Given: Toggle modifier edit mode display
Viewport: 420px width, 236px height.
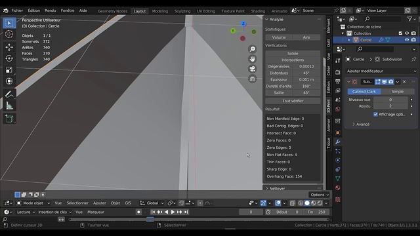Looking at the screenshot, I should (378, 81).
